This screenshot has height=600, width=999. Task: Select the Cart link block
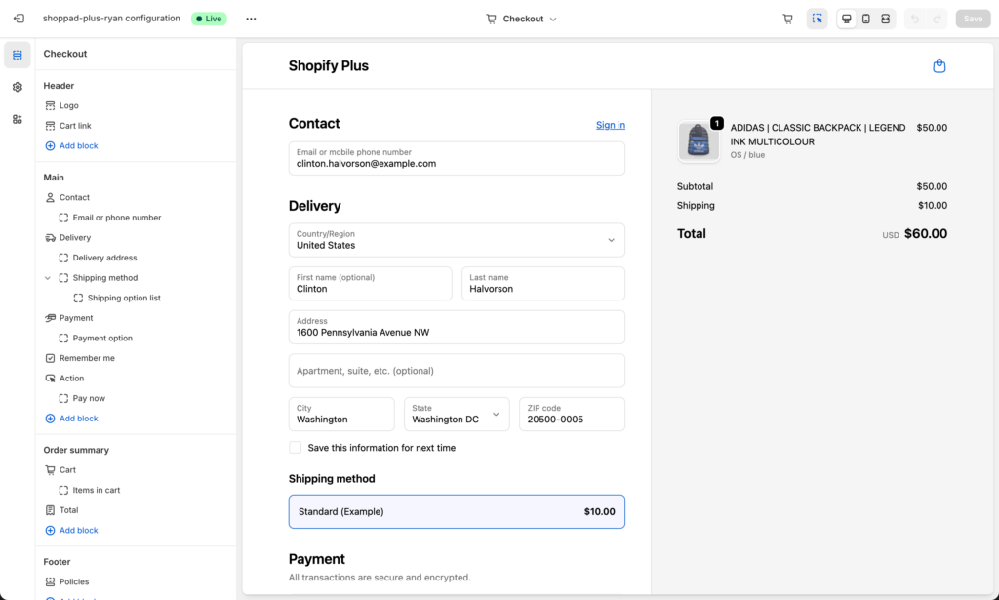point(75,126)
